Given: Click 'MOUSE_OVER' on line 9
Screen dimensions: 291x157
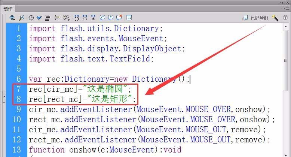Looking at the screenshot, I should coord(208,109).
